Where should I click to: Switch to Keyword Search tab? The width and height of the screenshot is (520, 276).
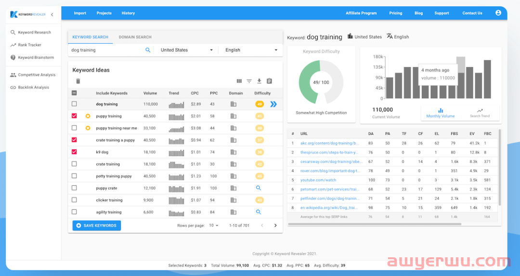click(90, 37)
